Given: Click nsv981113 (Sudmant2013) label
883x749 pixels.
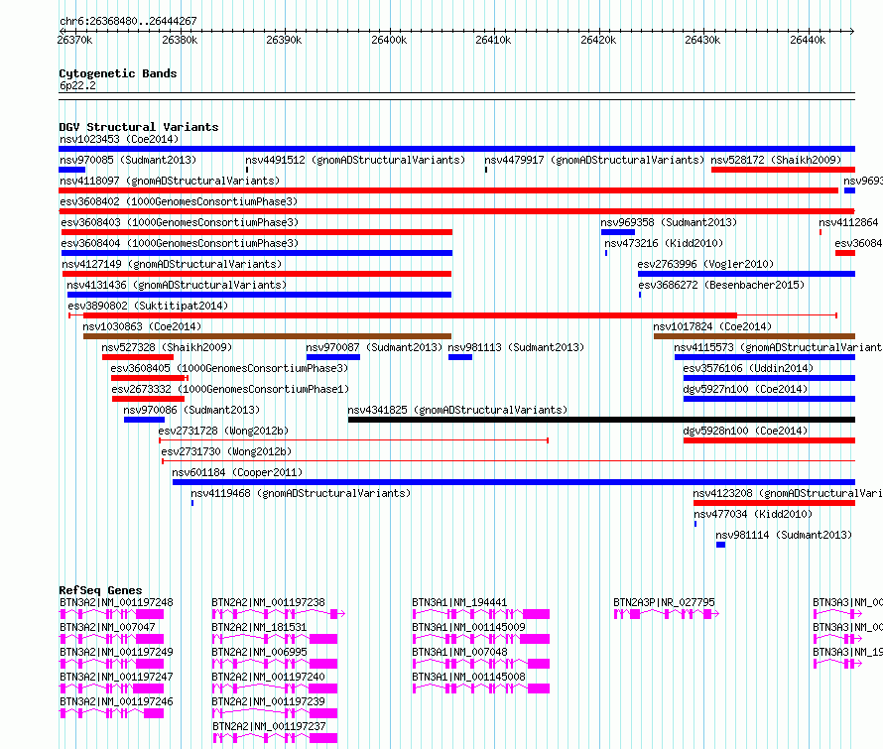Looking at the screenshot, I should tap(516, 347).
